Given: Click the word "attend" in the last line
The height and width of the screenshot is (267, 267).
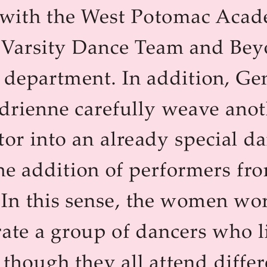Looking at the screenshot, I should coord(177,262).
